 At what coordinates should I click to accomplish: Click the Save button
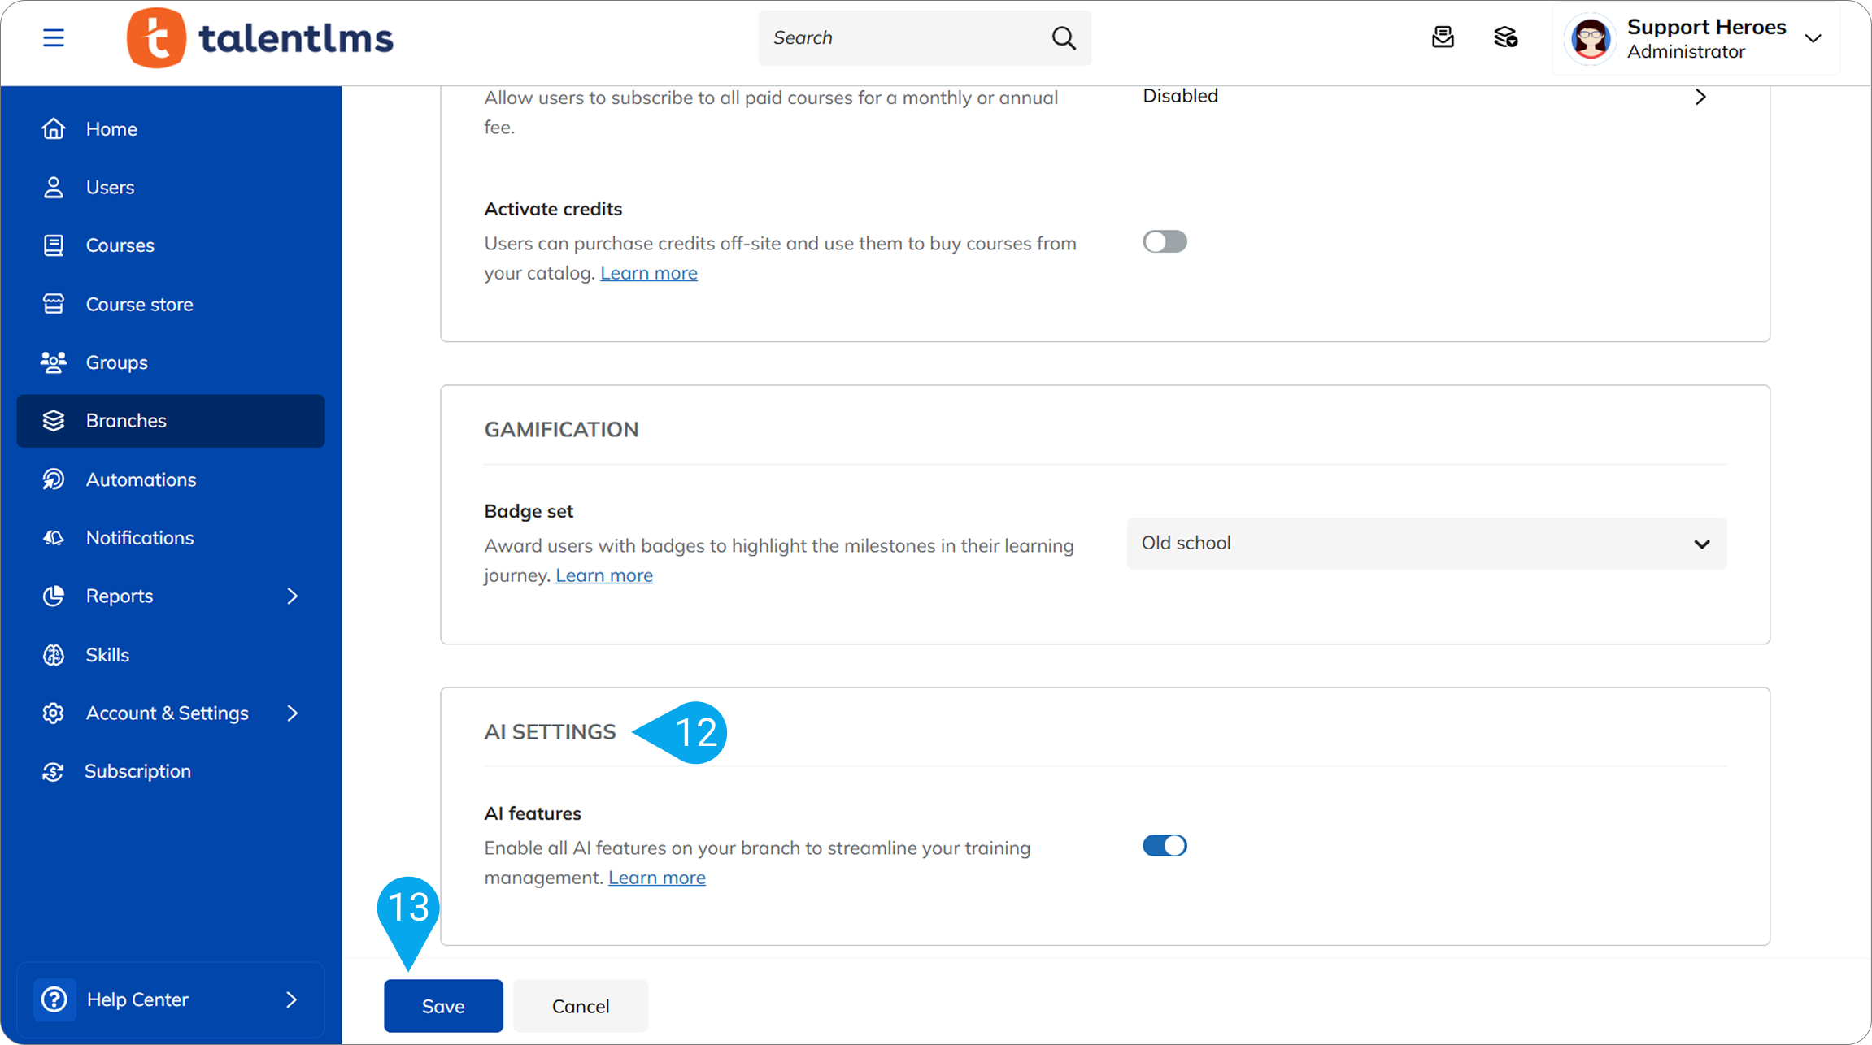coord(443,1006)
